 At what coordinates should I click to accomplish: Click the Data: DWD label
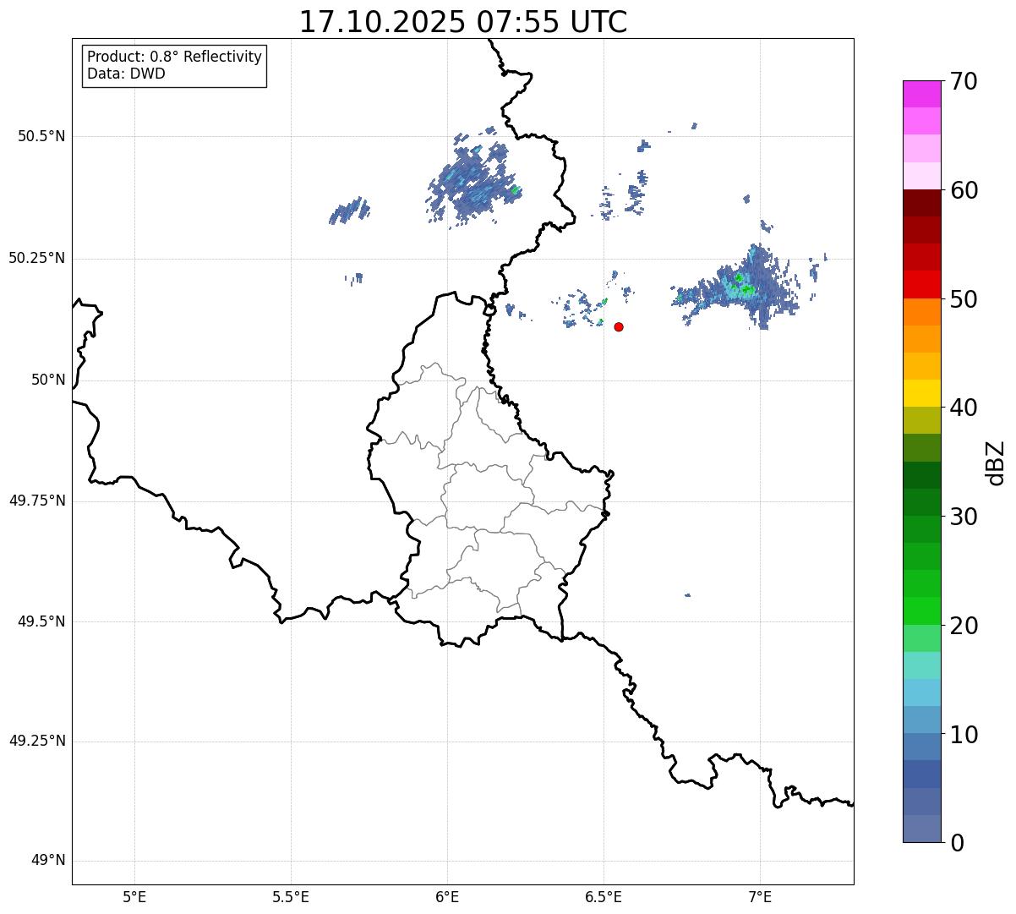pyautogui.click(x=126, y=74)
